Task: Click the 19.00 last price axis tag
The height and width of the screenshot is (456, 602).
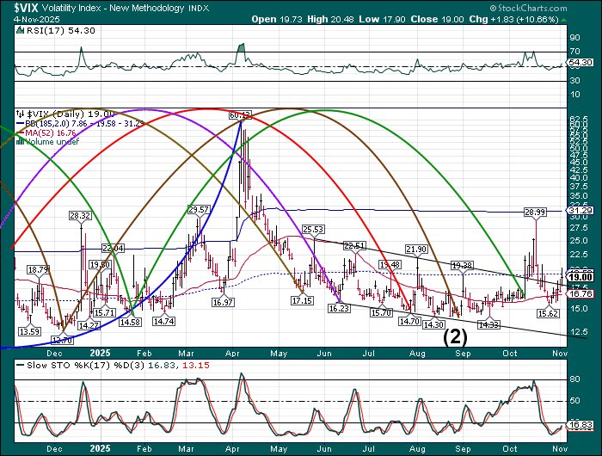Action: [581, 276]
